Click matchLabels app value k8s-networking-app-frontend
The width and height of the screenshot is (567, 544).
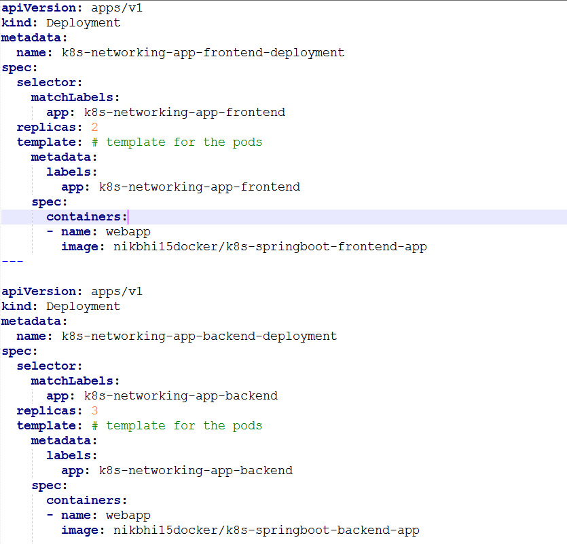click(x=185, y=113)
